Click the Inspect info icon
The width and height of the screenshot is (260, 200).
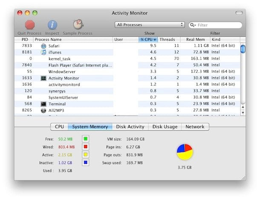pos(52,25)
